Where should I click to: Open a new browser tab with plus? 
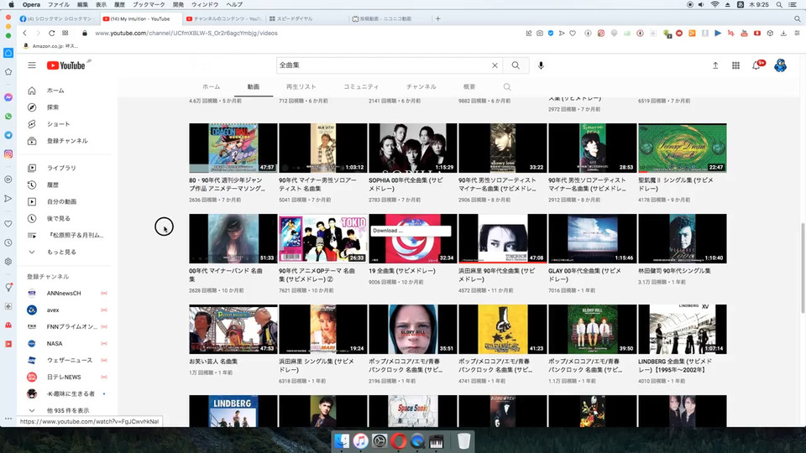tap(438, 18)
